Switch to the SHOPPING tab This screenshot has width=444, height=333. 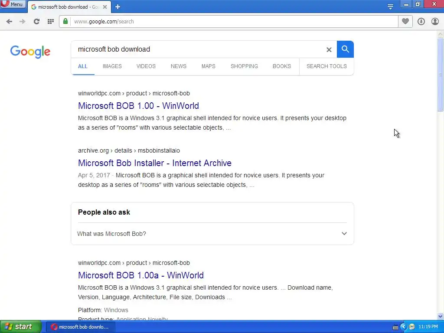click(244, 66)
